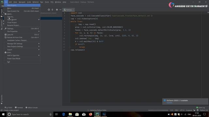Image resolution: width=209 pixels, height=117 pixels.
Task: Open the VCS menu
Action: point(52,2)
